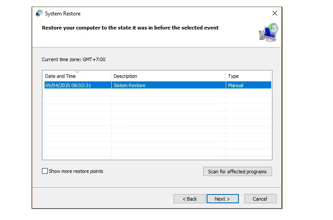Click the "Sistem Restore" description cell
The width and height of the screenshot is (333, 220).
(129, 85)
